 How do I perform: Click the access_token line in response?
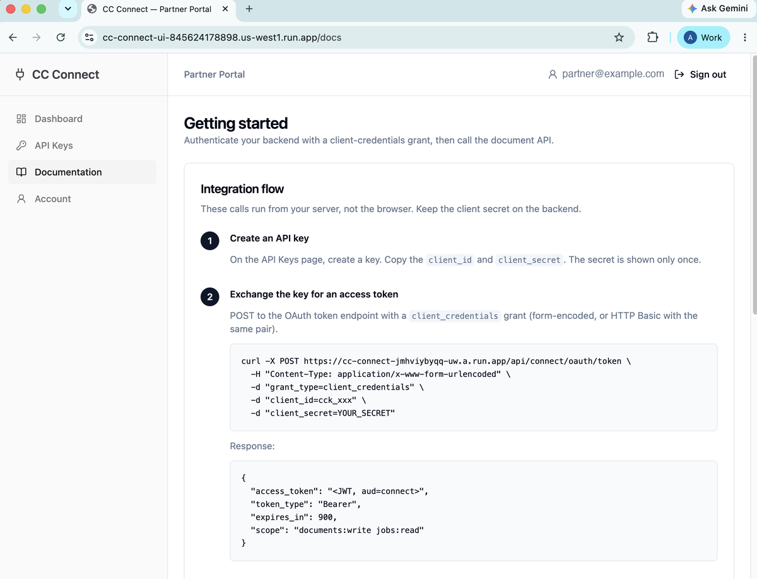[x=339, y=491]
